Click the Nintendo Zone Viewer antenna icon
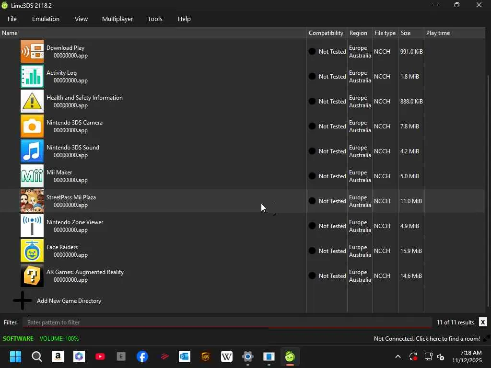 coord(32,226)
